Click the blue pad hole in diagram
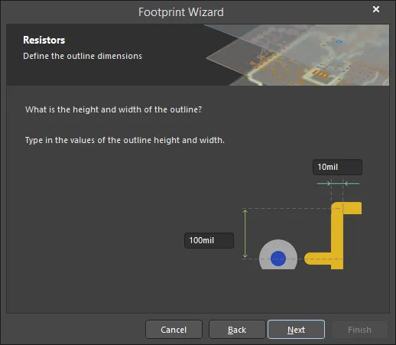 [278, 259]
